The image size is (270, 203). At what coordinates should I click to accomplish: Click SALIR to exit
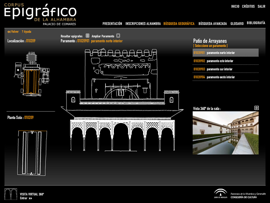(x=261, y=6)
